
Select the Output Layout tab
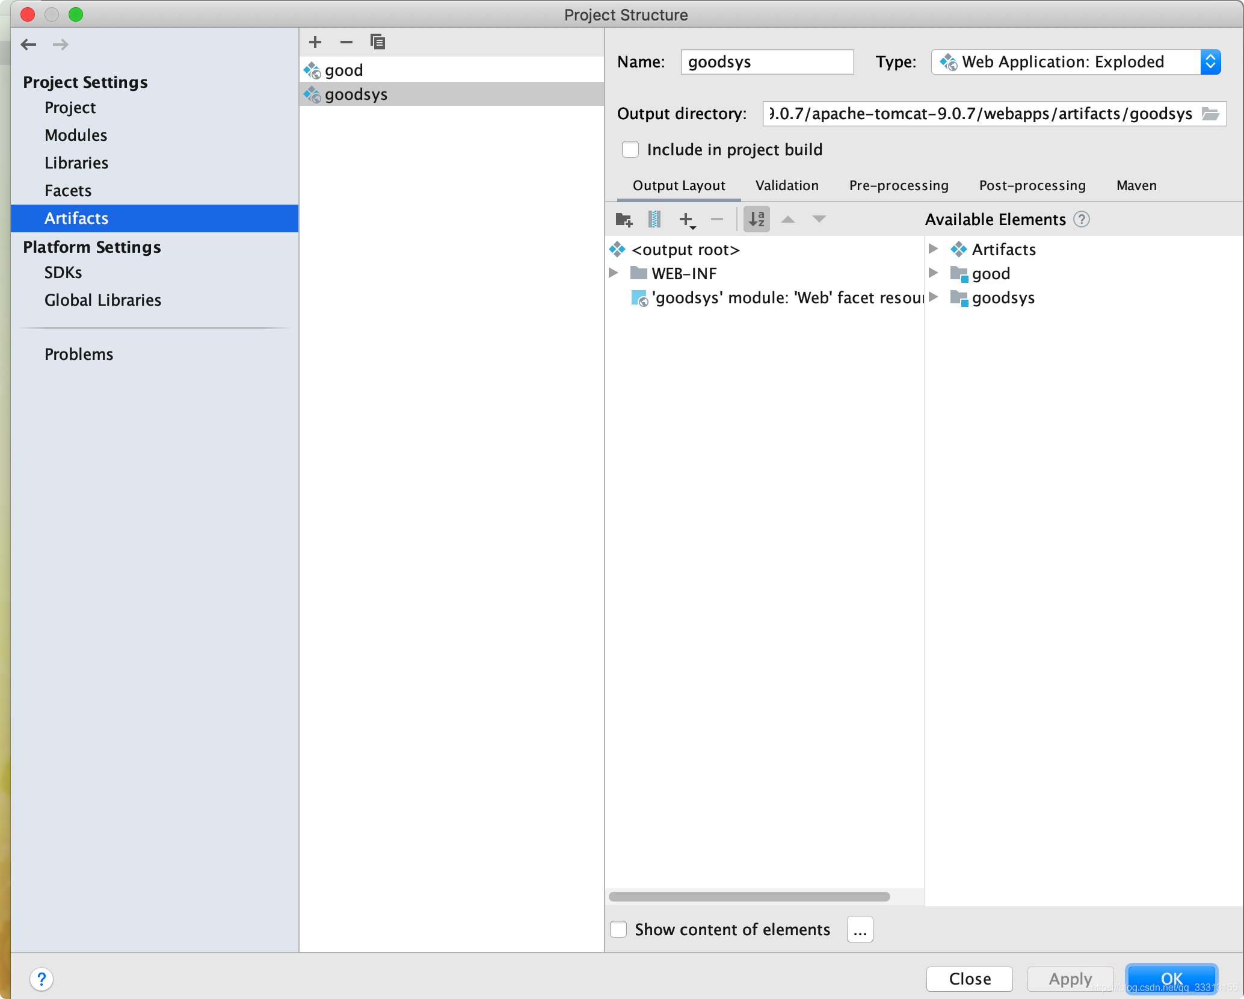click(679, 185)
